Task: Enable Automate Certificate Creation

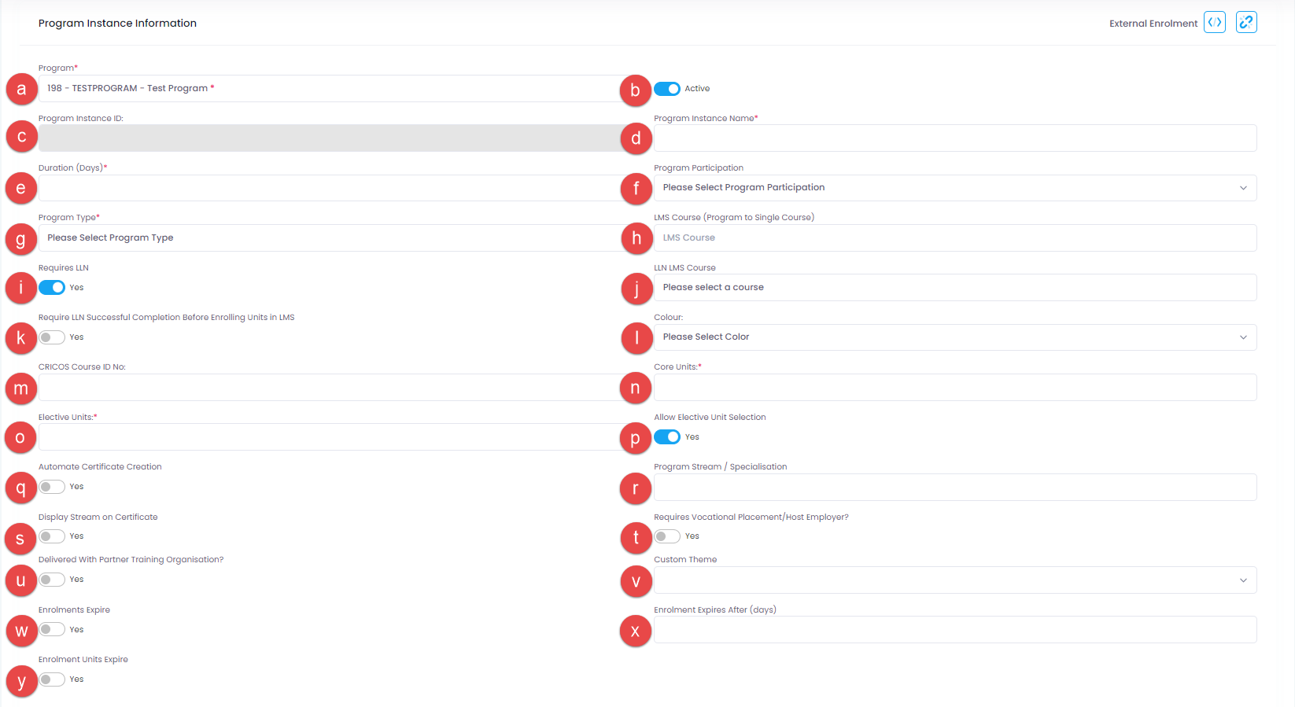Action: coord(52,487)
